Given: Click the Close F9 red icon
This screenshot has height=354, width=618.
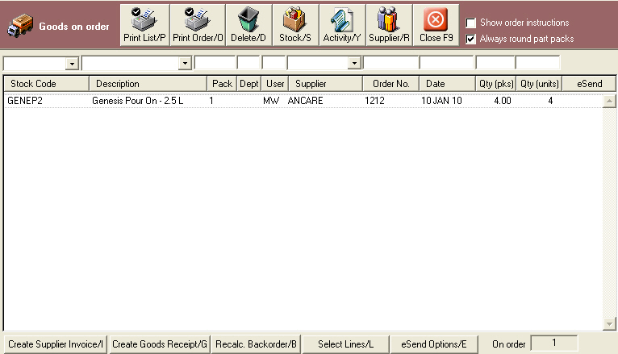Looking at the screenshot, I should [x=436, y=19].
